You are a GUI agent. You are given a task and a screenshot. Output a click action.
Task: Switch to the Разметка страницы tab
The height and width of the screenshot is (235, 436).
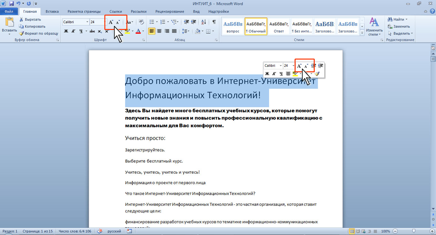[x=84, y=11]
